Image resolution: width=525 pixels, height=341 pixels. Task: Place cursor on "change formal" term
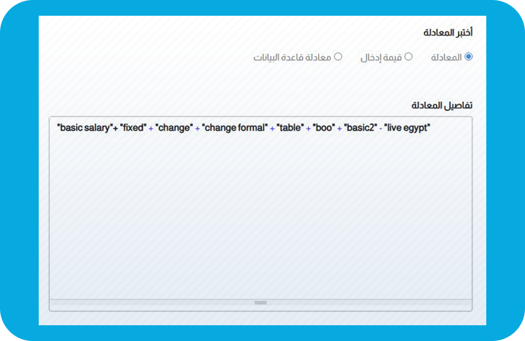click(x=234, y=128)
